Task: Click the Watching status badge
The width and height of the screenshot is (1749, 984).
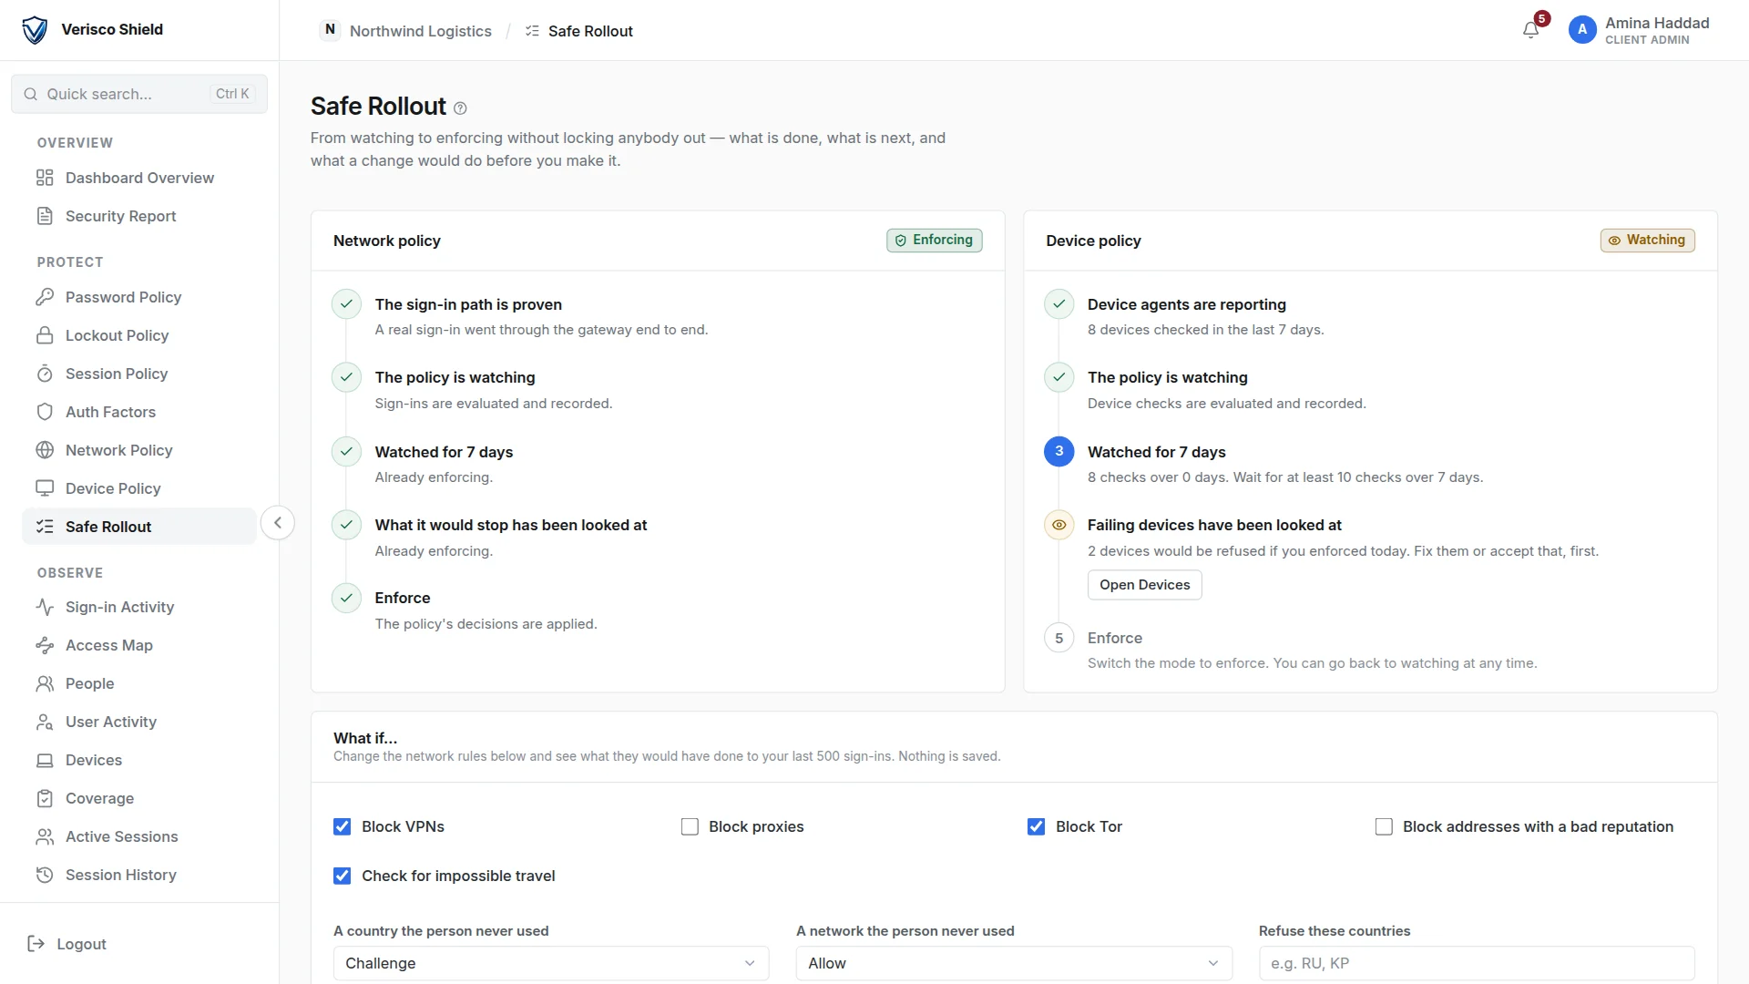Action: 1647,240
